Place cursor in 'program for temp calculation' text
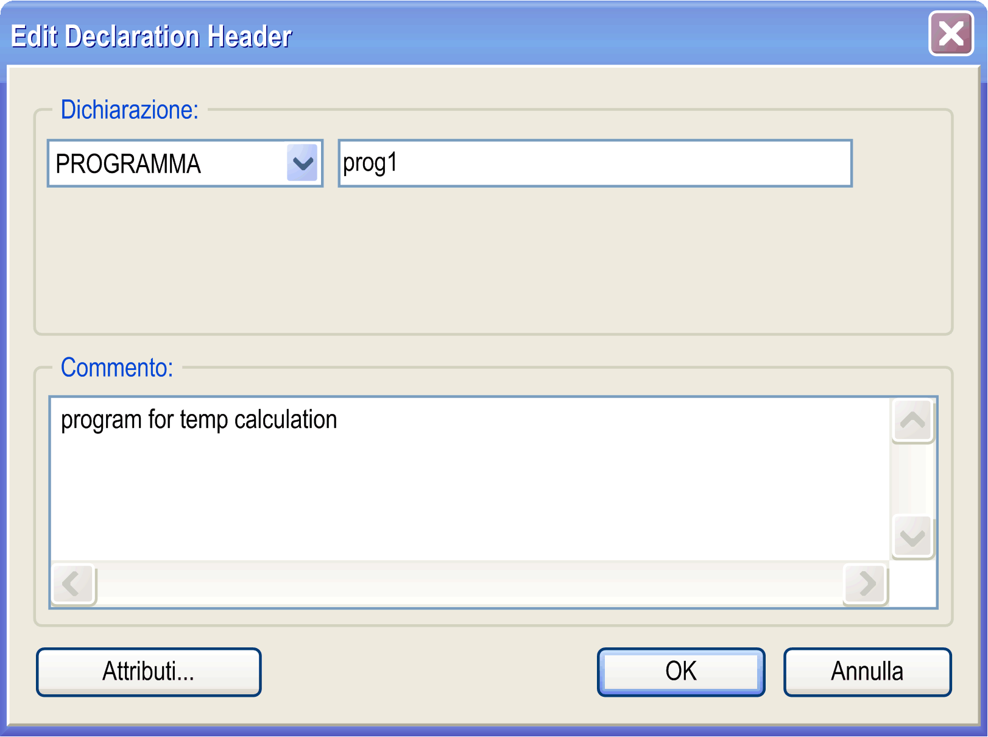988x737 pixels. point(199,420)
